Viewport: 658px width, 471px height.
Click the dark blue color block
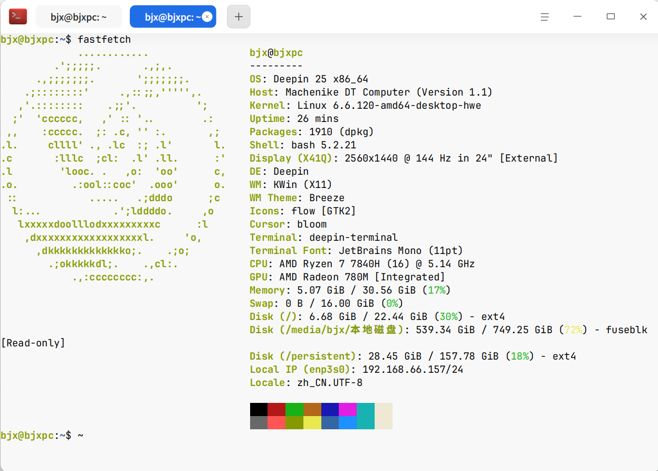coord(330,409)
